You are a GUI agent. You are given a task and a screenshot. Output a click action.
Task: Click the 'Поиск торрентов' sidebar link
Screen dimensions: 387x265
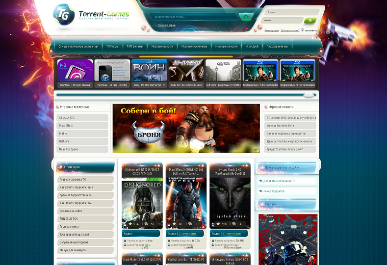tap(274, 191)
